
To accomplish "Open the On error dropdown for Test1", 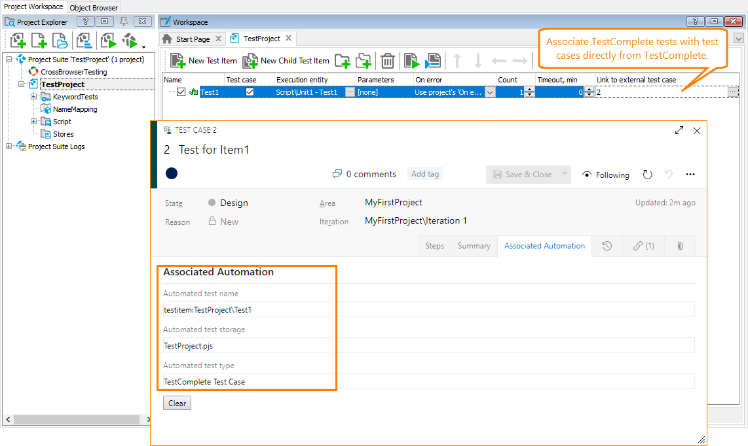I will pyautogui.click(x=489, y=92).
